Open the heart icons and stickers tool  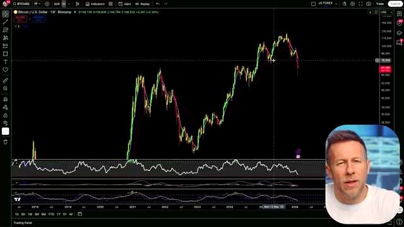coord(6,70)
